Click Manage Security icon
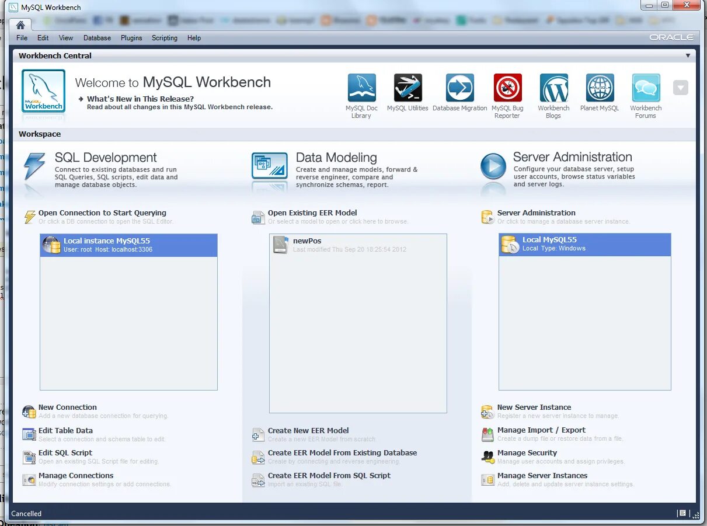Image resolution: width=707 pixels, height=526 pixels. point(487,457)
